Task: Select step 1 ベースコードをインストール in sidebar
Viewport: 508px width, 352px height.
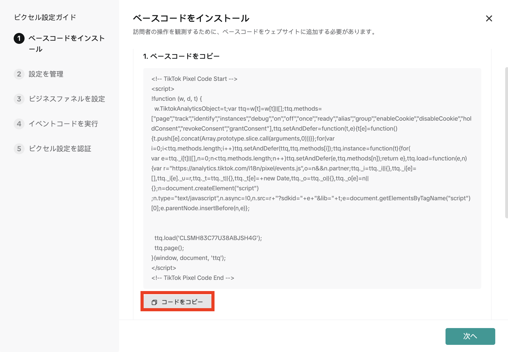Action: 59,44
